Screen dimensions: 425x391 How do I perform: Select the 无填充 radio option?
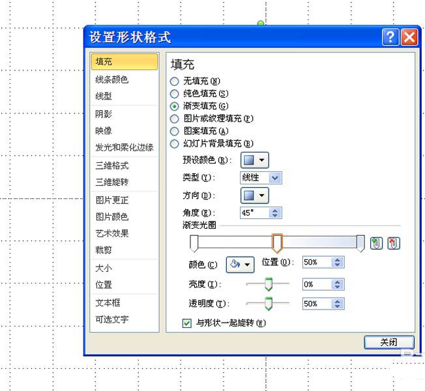click(174, 81)
